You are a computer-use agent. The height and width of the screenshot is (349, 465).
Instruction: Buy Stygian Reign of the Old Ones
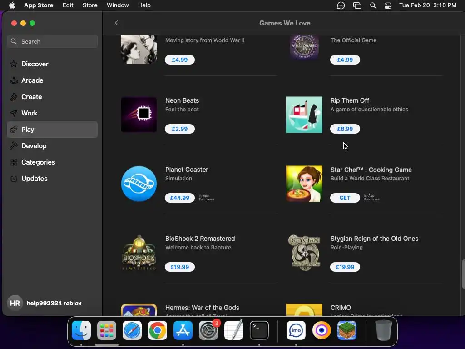tap(345, 267)
